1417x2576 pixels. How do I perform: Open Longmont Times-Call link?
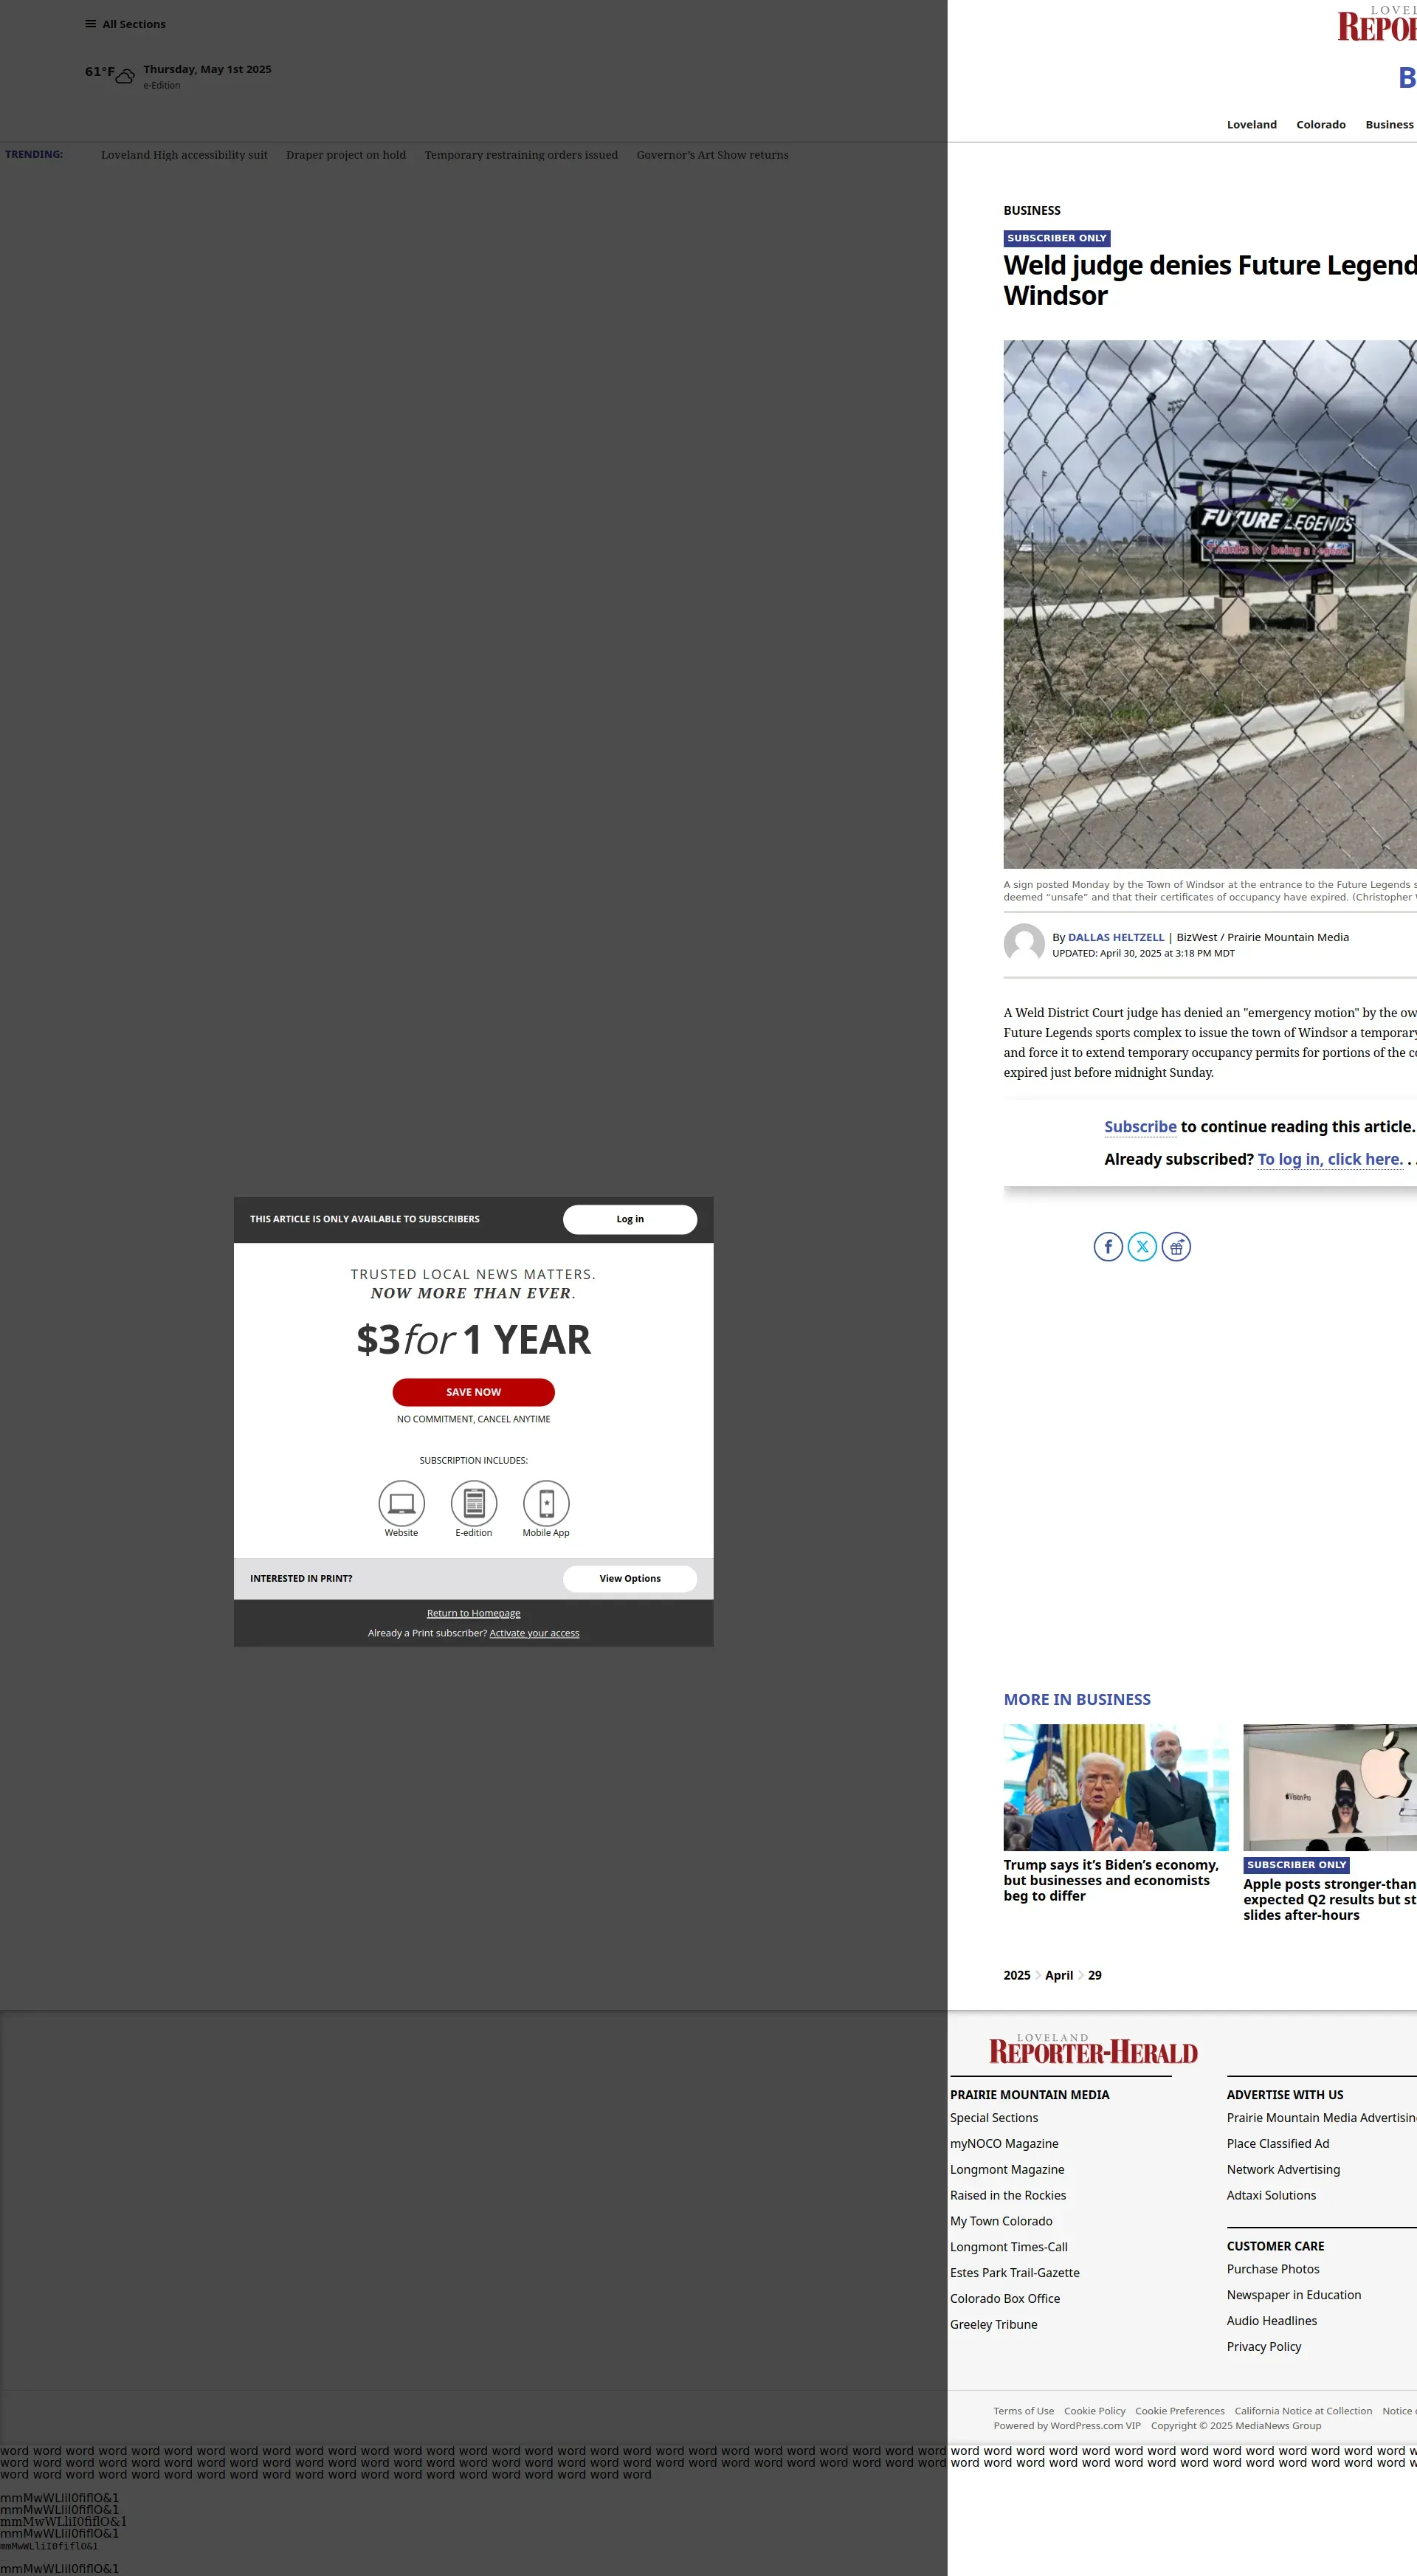pyautogui.click(x=1009, y=2247)
